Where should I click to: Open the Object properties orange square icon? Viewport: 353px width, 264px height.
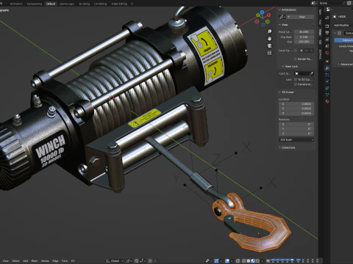[x=327, y=62]
